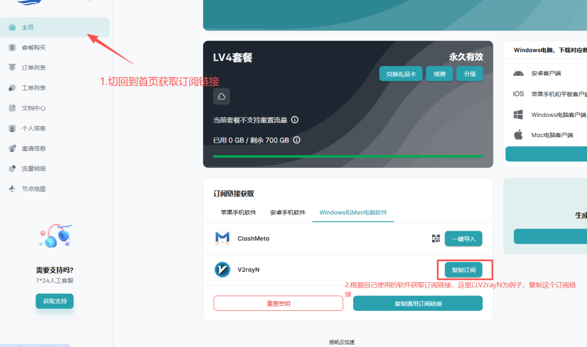Screen dimensions: 587x347
Task: Click the Windows logo icon in download list
Action: 518,114
